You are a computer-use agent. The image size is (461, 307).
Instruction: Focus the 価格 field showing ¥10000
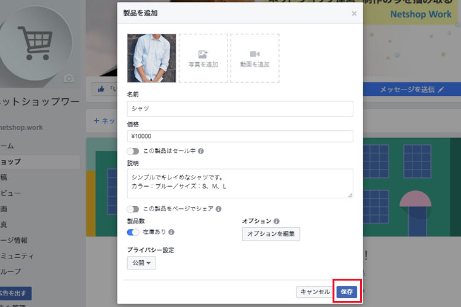coord(240,136)
